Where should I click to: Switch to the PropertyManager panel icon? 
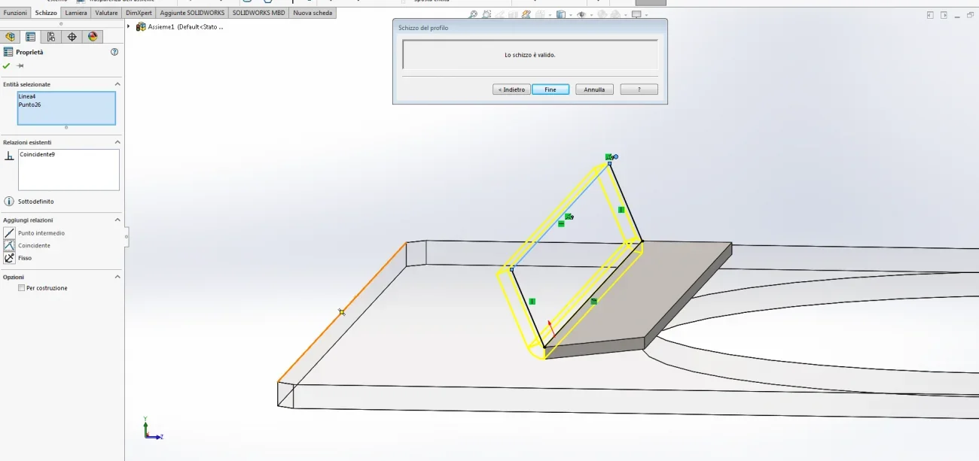[31, 36]
